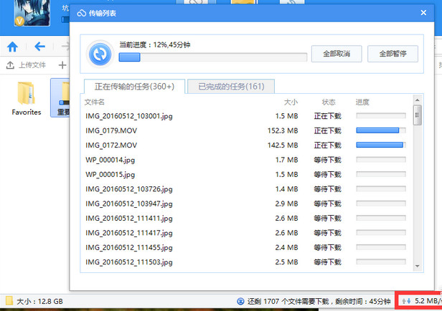Screen dimensions: 442x311
Task: Click the progress bar of IMG_0172.MOV
Action: pos(381,145)
